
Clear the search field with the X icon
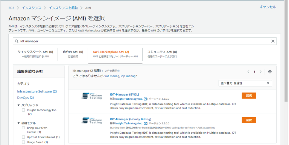(273, 41)
